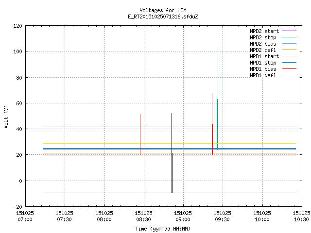The width and height of the screenshot is (311, 233).
Task: Click the yellow NPD1 start legend sample
Action: pos(289,56)
